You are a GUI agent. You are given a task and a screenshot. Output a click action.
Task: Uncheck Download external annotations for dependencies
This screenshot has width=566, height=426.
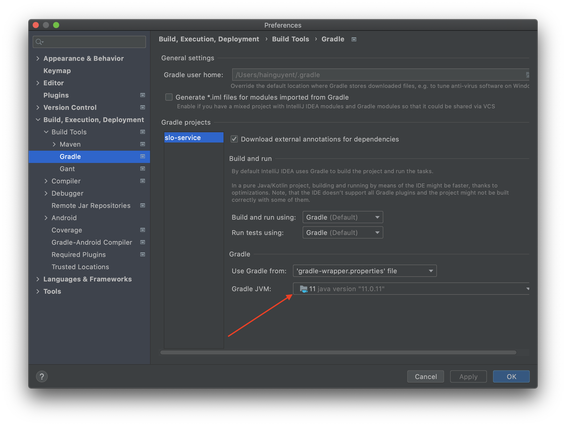[234, 139]
